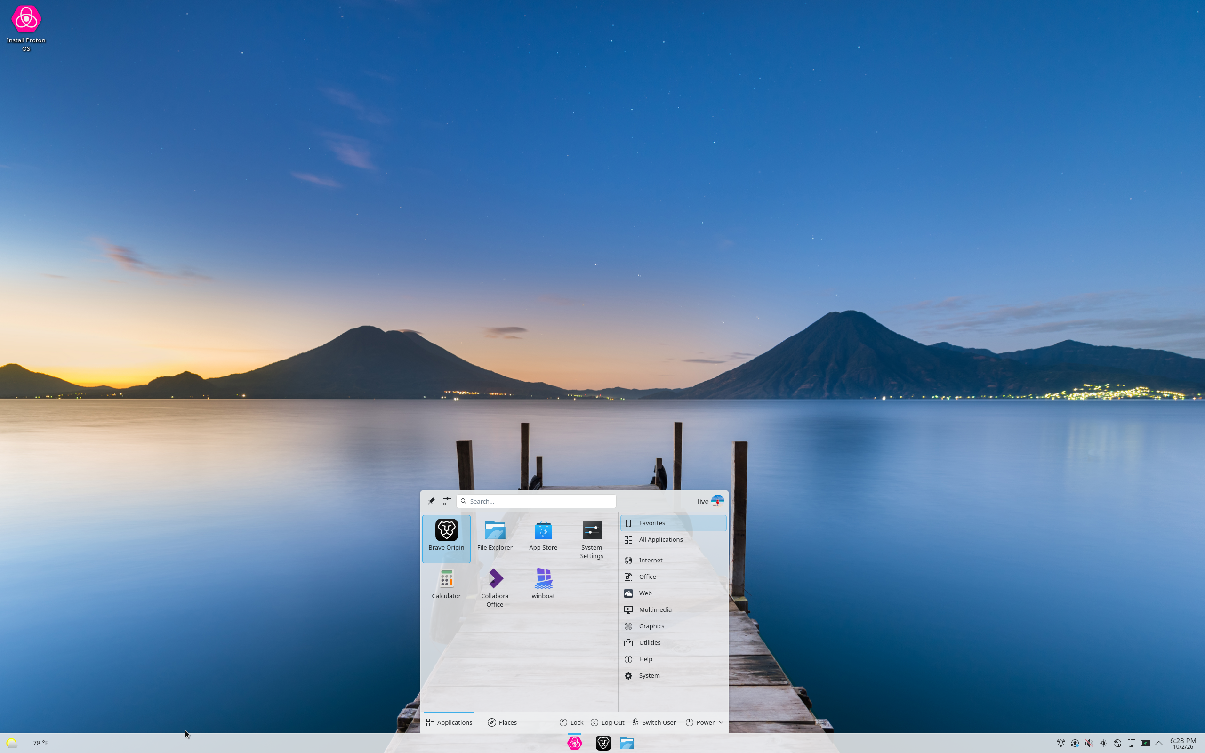This screenshot has width=1205, height=753.
Task: Open the Calculator app
Action: (x=446, y=587)
